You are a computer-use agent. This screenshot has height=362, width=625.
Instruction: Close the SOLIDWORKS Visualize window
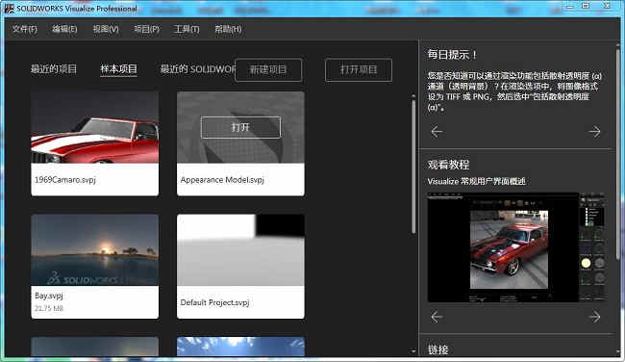tap(607, 6)
